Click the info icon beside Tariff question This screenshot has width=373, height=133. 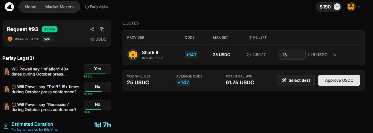tap(14, 87)
